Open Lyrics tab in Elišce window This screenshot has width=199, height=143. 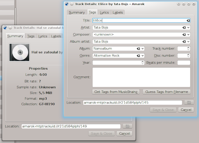pyautogui.click(x=104, y=12)
